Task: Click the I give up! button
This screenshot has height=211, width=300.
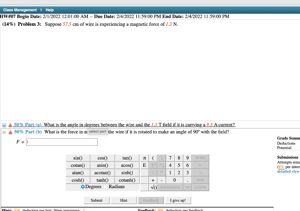Action: click(178, 200)
